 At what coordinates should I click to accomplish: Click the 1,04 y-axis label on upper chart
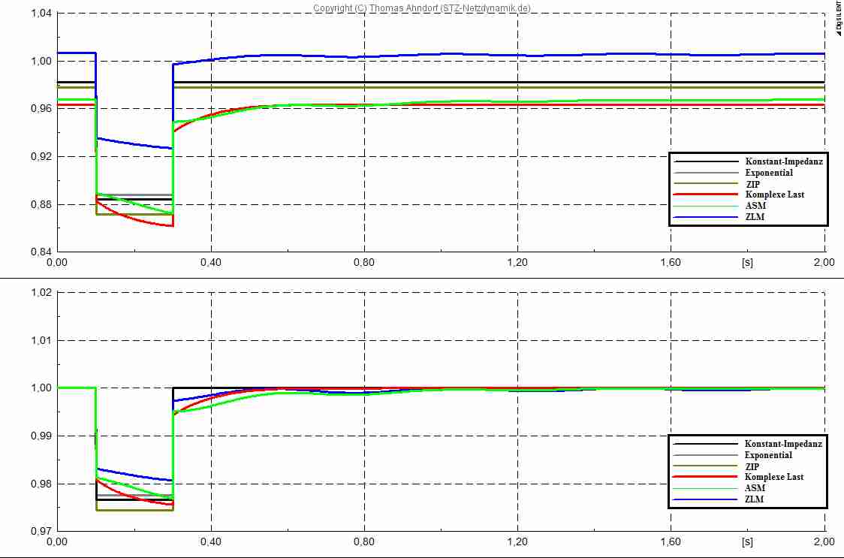click(41, 14)
